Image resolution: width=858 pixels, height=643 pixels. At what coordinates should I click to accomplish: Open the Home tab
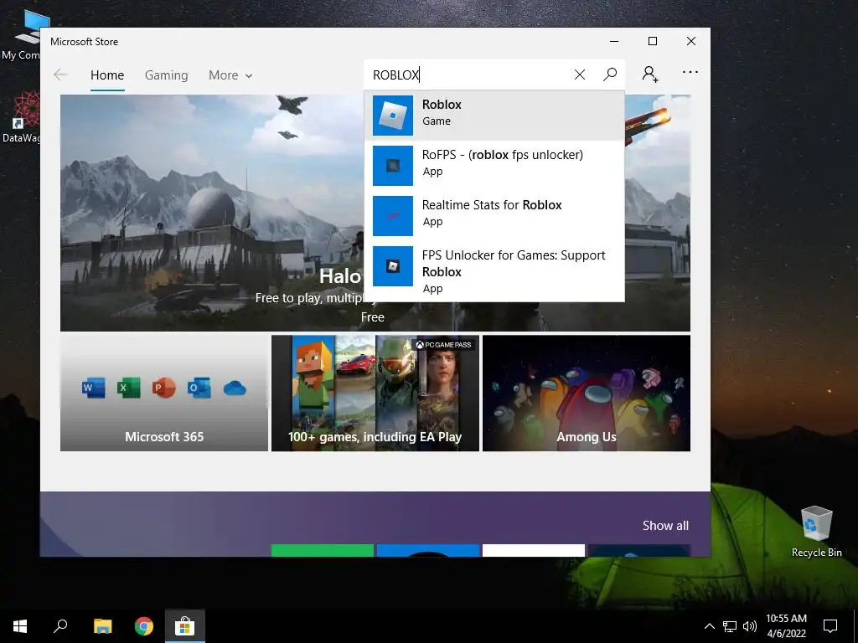point(107,75)
